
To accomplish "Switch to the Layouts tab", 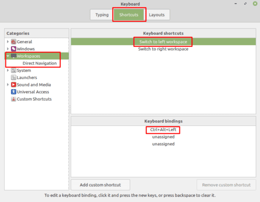I will (x=157, y=15).
